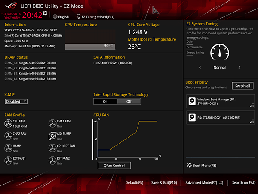Select Performance tuning profile
This screenshot has width=258, height=194.
(194, 47)
